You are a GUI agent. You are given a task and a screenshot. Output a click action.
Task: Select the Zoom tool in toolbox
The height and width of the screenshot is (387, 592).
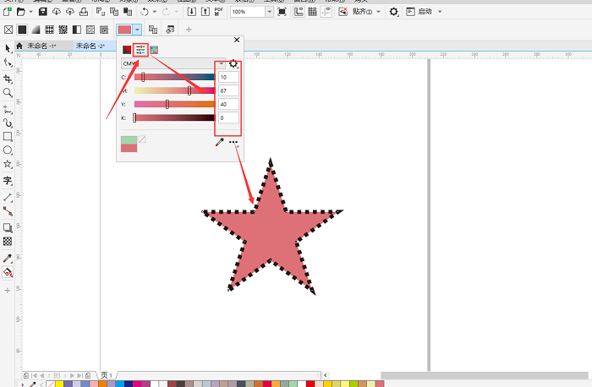click(x=8, y=92)
